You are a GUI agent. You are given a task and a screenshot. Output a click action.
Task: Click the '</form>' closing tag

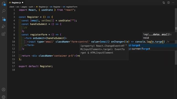click(29, 45)
